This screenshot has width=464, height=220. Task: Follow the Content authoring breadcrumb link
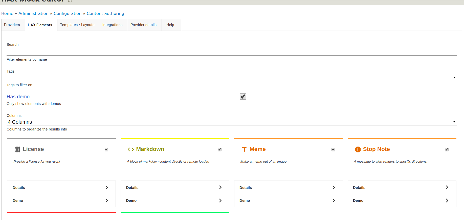click(105, 13)
